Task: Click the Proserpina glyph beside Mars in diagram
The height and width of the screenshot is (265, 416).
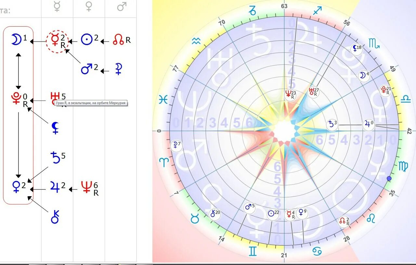Action: tap(118, 69)
